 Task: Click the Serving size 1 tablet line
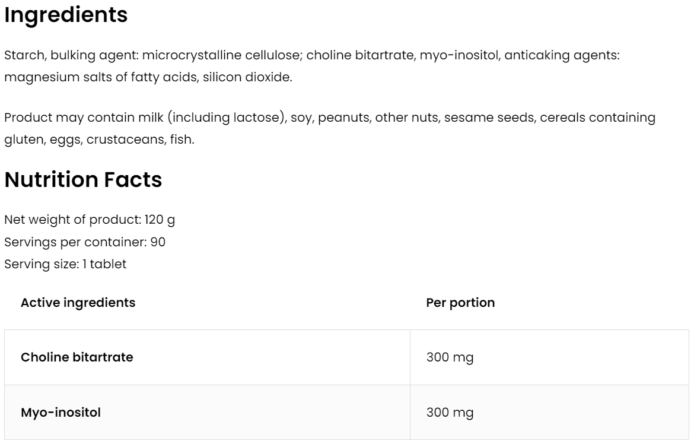click(x=65, y=265)
